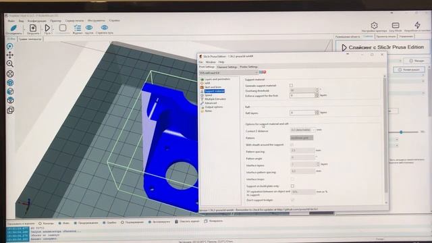Toggle the log (Журнал) list icon
Image resolution: width=432 pixels, height=243 pixels.
pos(78,28)
